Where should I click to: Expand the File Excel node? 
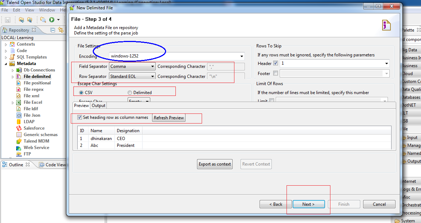pos(13,103)
